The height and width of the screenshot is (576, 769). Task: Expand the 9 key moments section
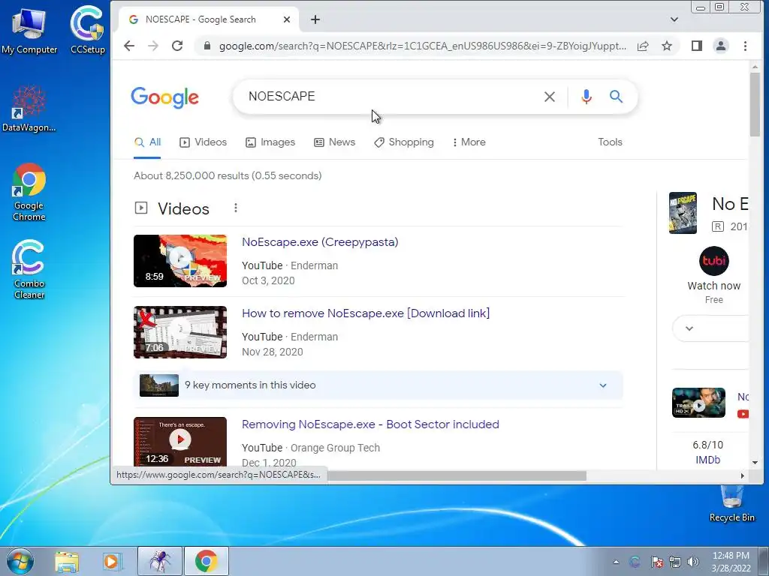coord(378,385)
